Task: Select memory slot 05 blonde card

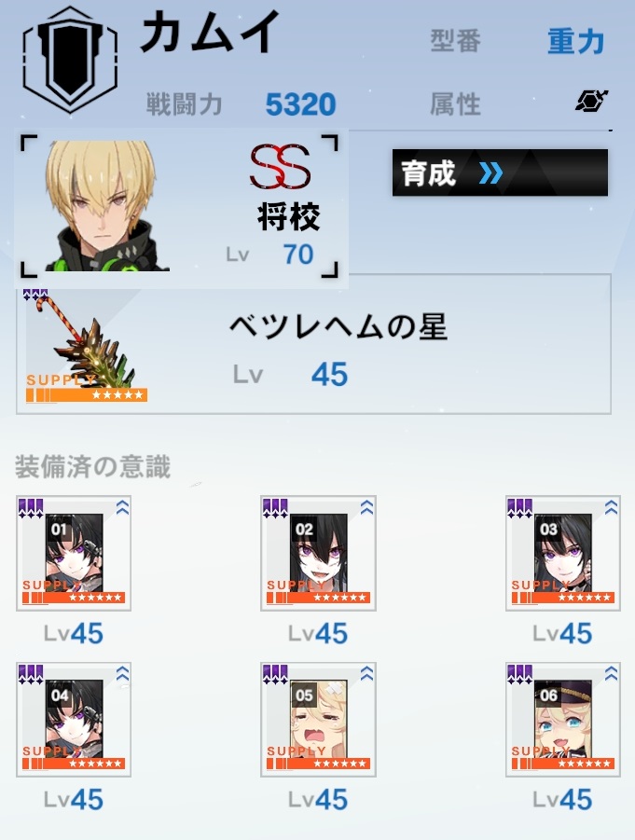Action: 318,720
